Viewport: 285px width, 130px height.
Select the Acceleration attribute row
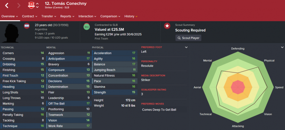point(115,53)
